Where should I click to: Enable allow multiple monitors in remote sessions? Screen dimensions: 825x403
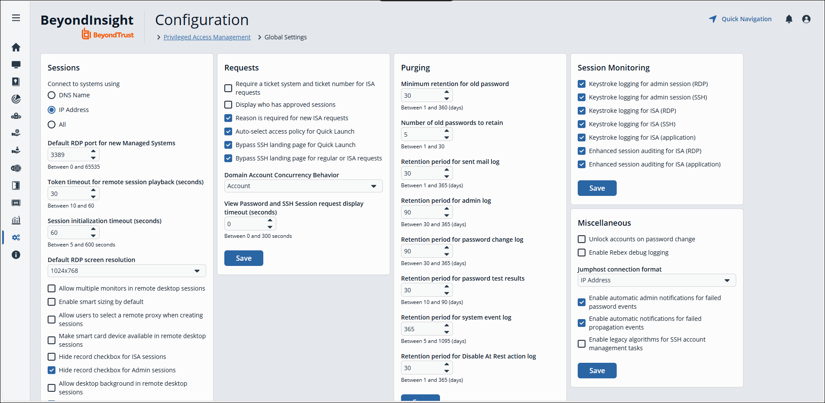[x=52, y=288]
